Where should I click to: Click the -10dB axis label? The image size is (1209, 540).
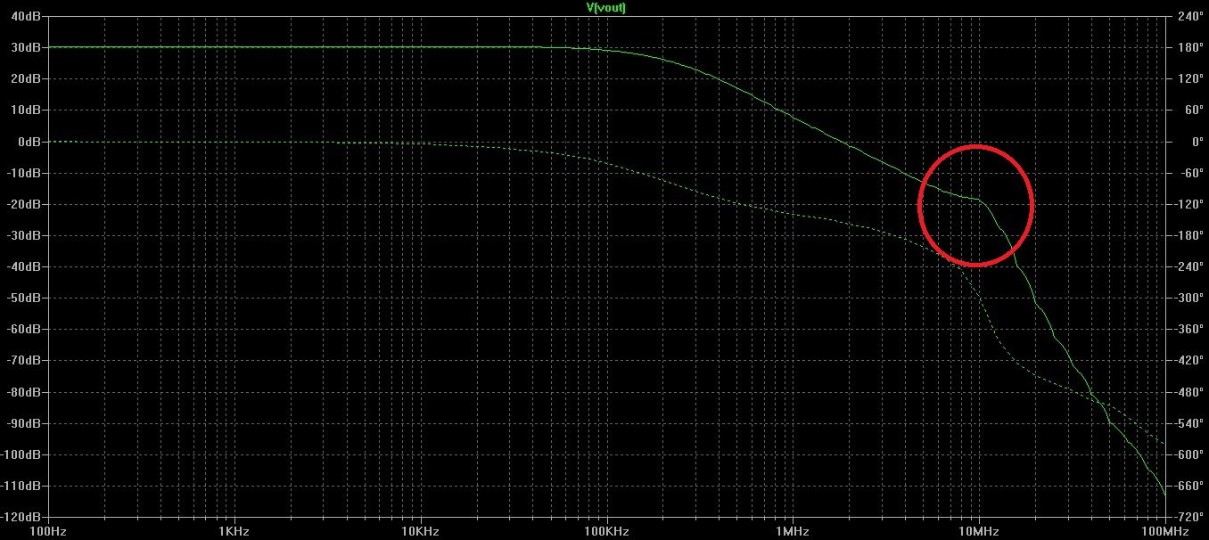[x=25, y=173]
